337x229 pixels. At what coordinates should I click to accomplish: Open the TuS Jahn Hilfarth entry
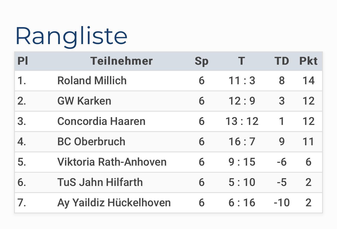pyautogui.click(x=100, y=182)
